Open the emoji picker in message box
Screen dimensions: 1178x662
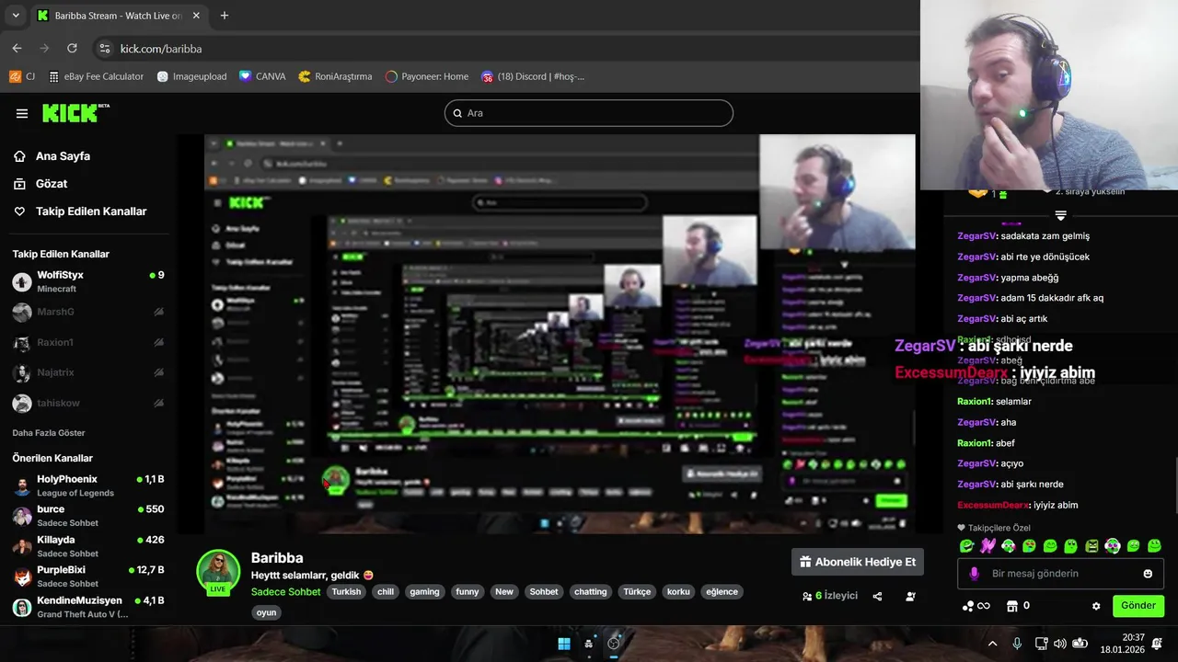(1148, 574)
